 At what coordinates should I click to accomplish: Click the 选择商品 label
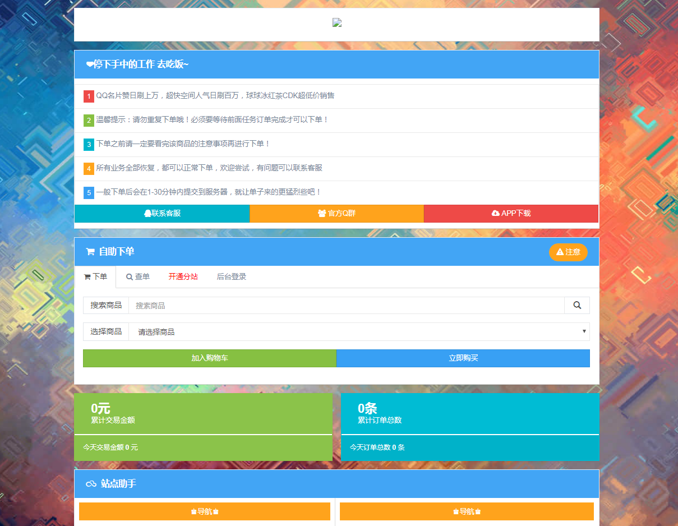106,332
